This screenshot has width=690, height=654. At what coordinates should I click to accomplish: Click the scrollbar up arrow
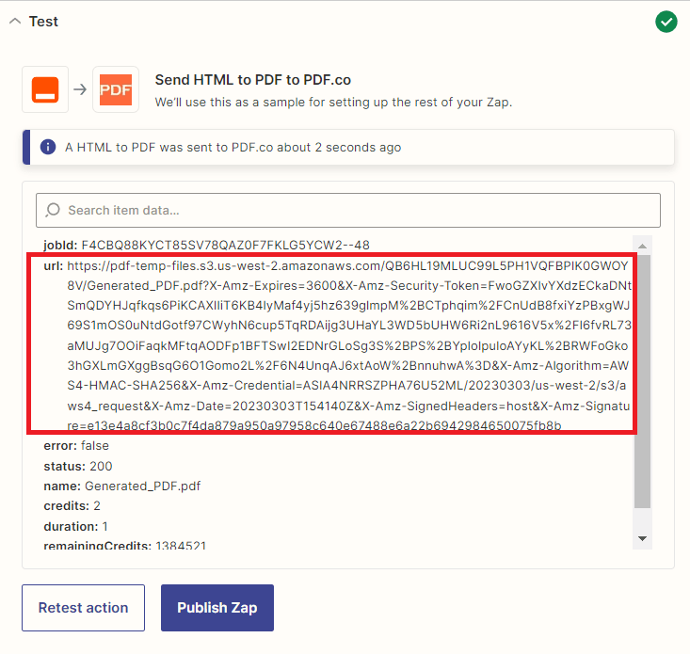coord(643,242)
